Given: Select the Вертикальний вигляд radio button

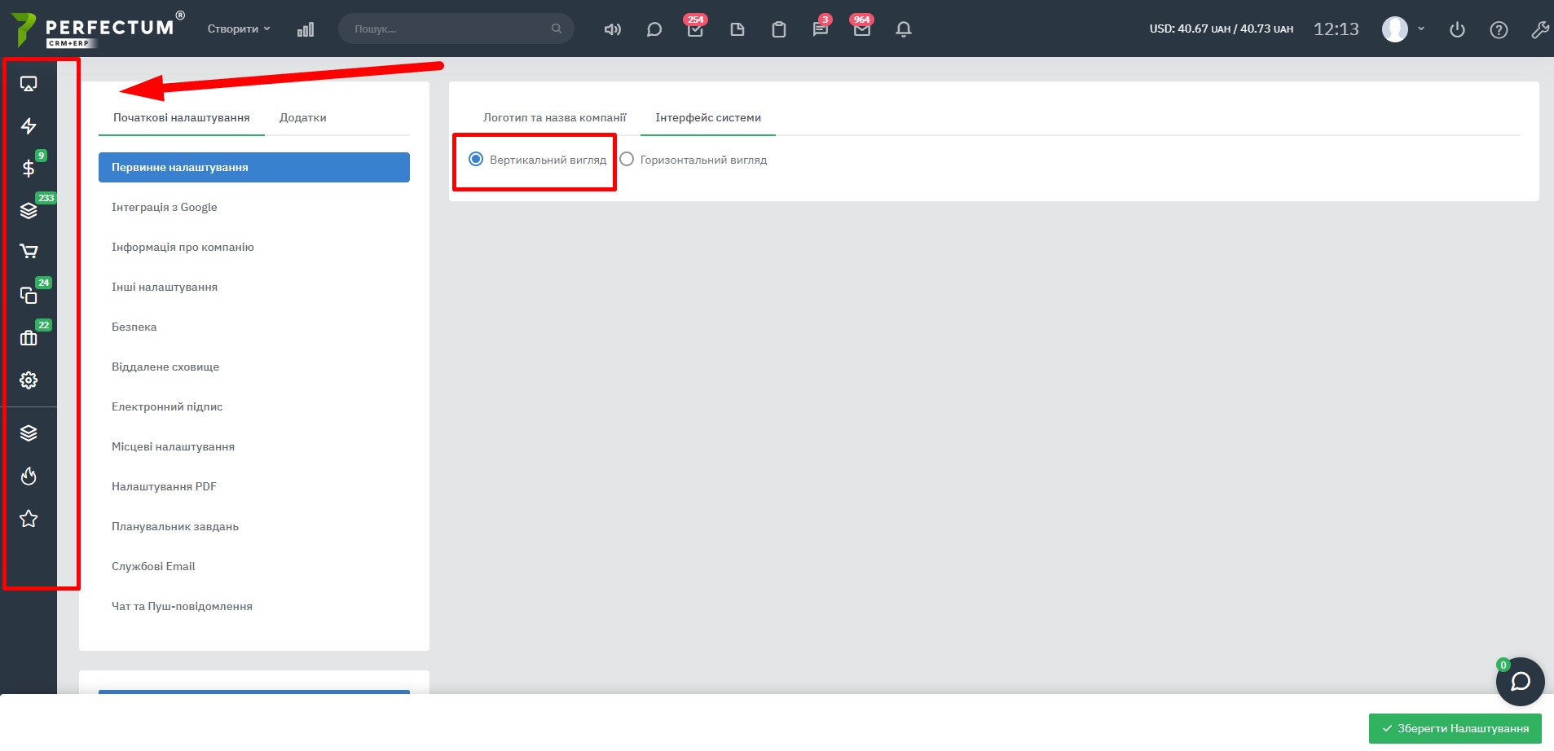Looking at the screenshot, I should pos(476,160).
